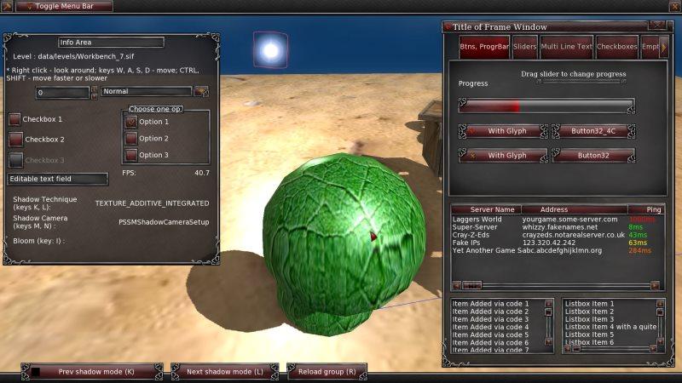Open the Multi Line Text tab
The height and width of the screenshot is (383, 682).
click(x=565, y=45)
